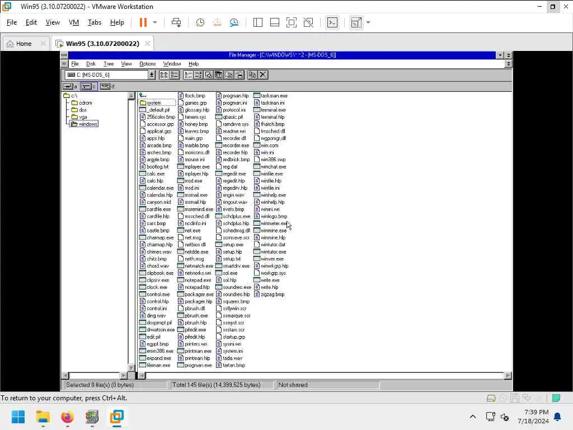Viewport: 573px width, 430px height.
Task: Open File Manager's Window menu
Action: click(x=172, y=64)
